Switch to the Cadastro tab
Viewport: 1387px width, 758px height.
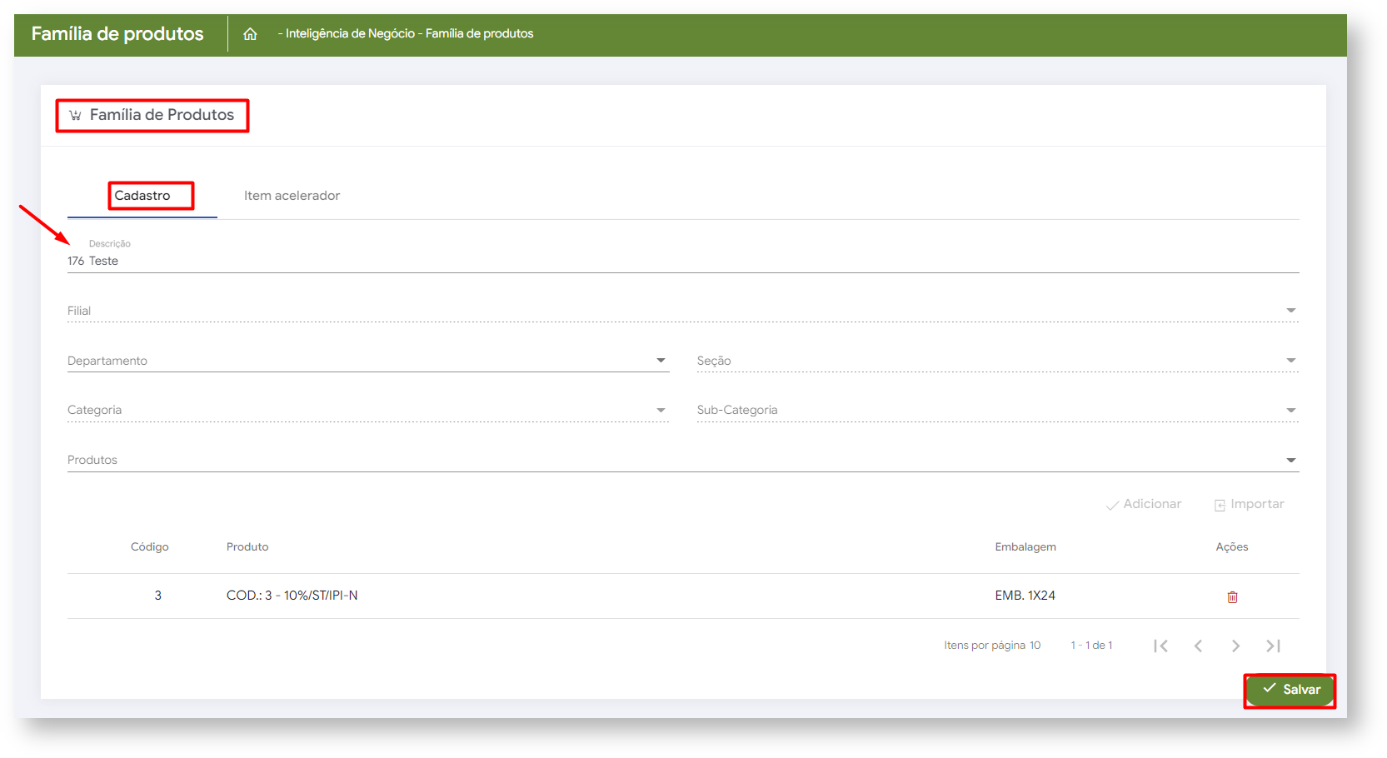tap(142, 196)
